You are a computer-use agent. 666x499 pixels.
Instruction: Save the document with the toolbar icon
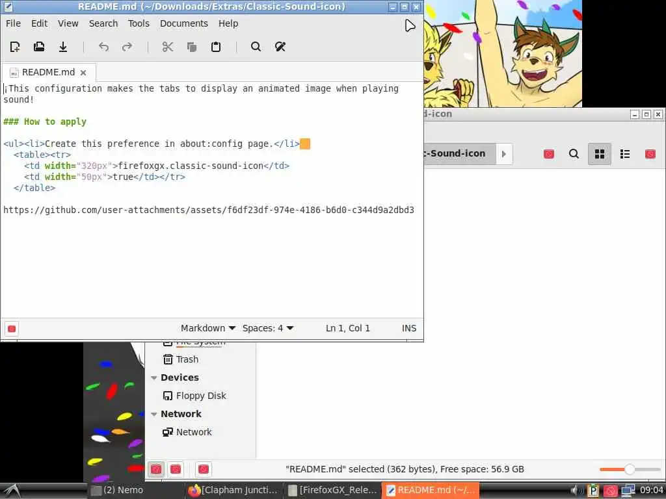coord(63,47)
